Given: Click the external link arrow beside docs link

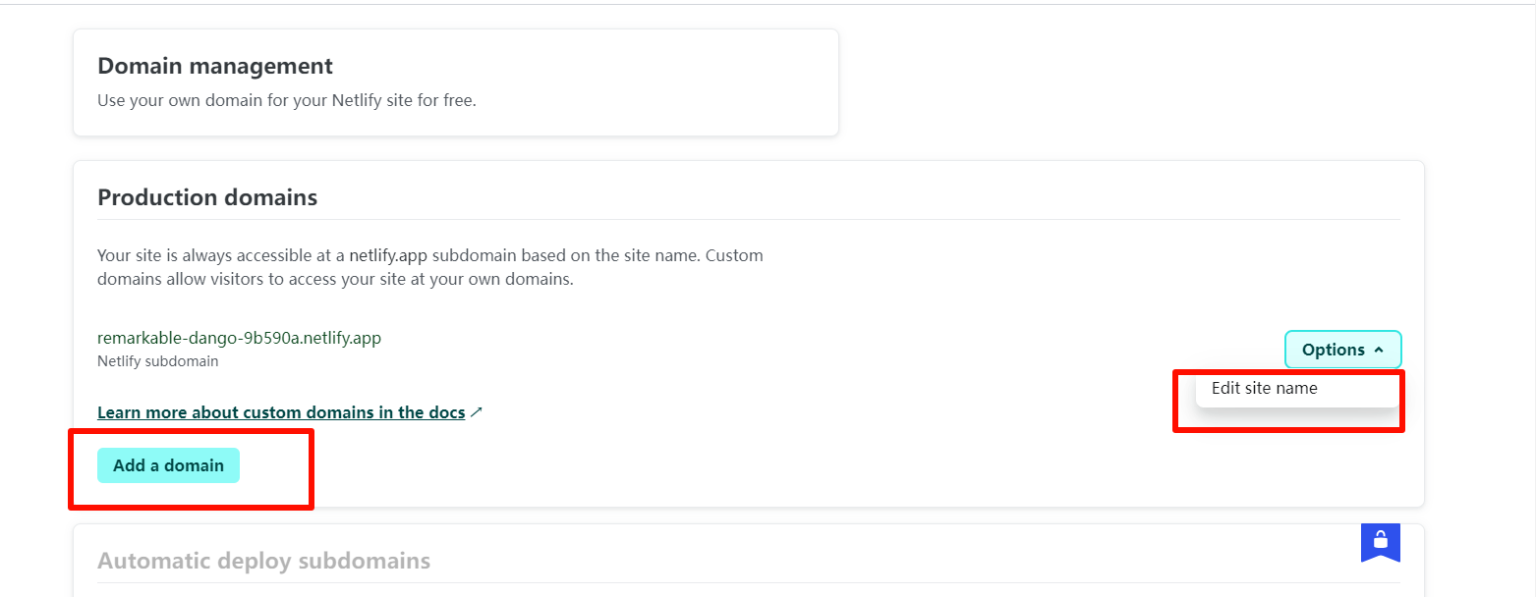Looking at the screenshot, I should click(477, 412).
